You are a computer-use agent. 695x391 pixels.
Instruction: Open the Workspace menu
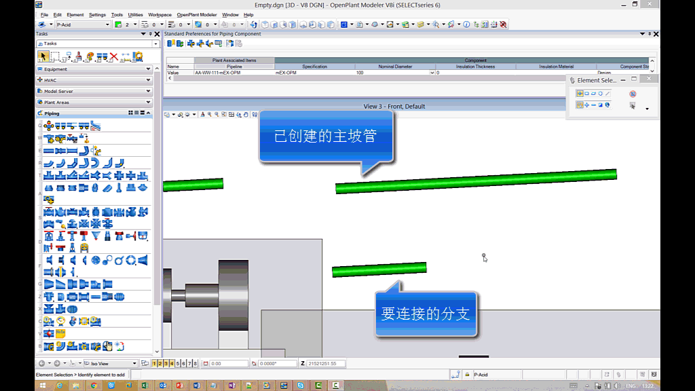tap(159, 15)
